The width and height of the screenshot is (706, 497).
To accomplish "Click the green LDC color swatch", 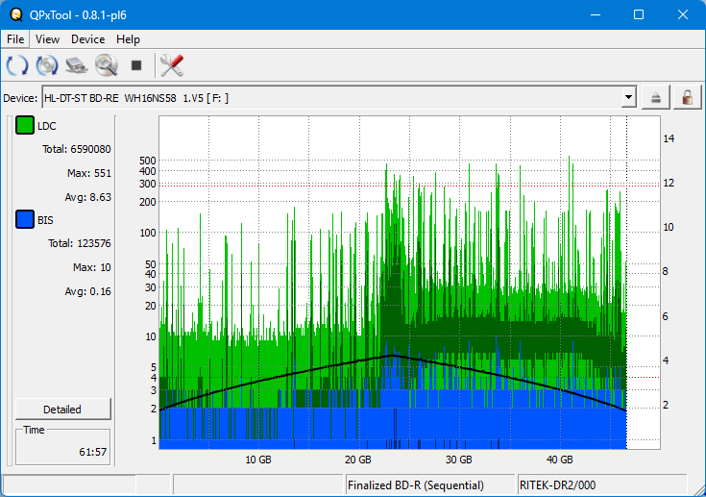I will 25,126.
